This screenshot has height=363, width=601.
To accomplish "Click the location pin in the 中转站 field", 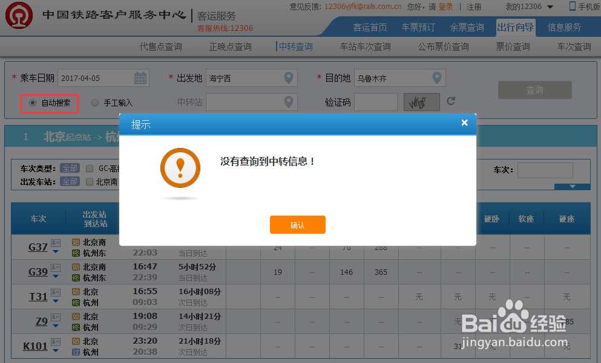I will (287, 101).
